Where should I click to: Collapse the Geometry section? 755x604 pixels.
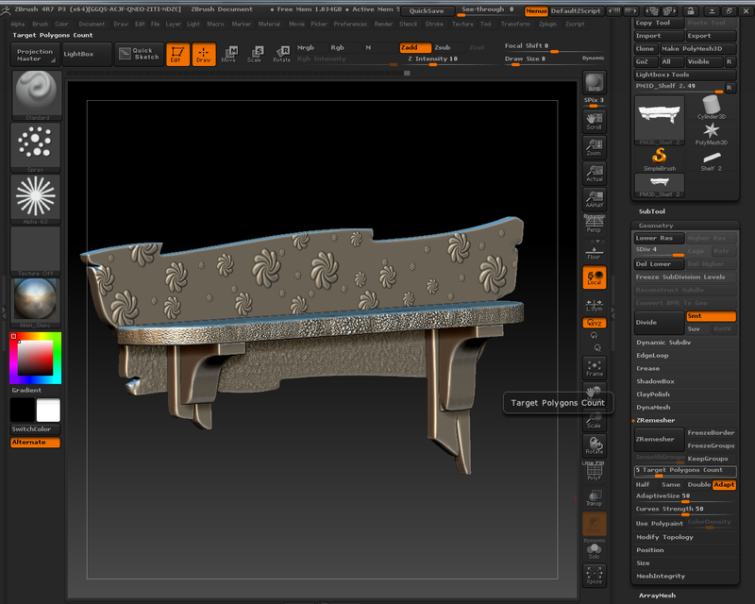[x=656, y=226]
